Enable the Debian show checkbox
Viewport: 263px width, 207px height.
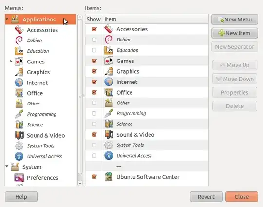(94, 40)
